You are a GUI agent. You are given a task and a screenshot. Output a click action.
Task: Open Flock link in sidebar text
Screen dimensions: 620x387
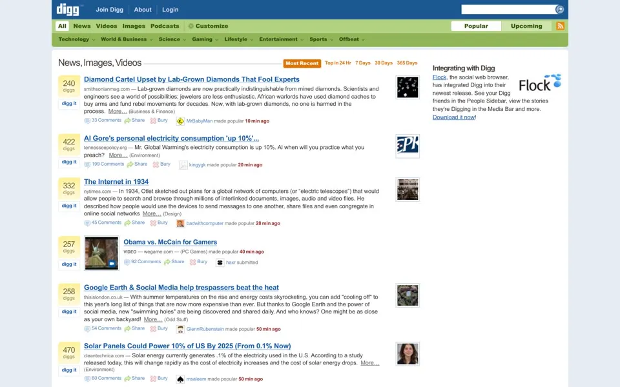439,77
